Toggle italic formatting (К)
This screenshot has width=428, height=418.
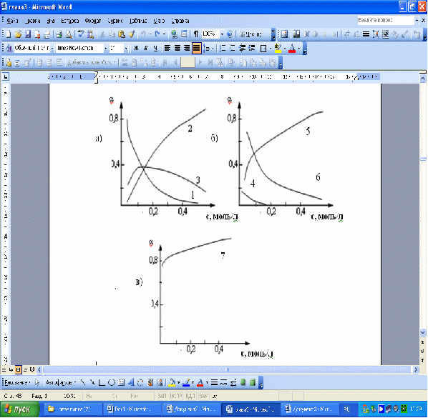(145, 49)
